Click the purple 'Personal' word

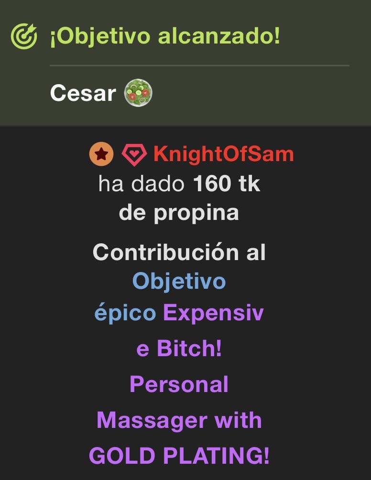pyautogui.click(x=179, y=384)
